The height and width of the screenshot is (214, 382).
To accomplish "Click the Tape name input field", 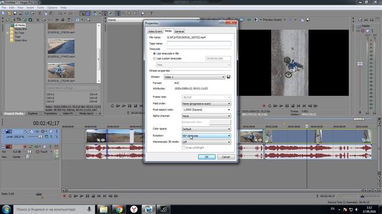I will coord(199,43).
